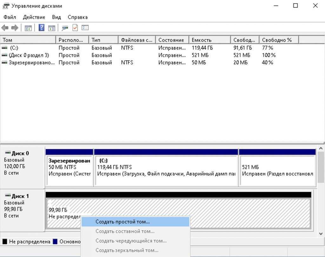The image size is (325, 257).
Task: Open Help via blue question mark icon
Action: pos(41,28)
